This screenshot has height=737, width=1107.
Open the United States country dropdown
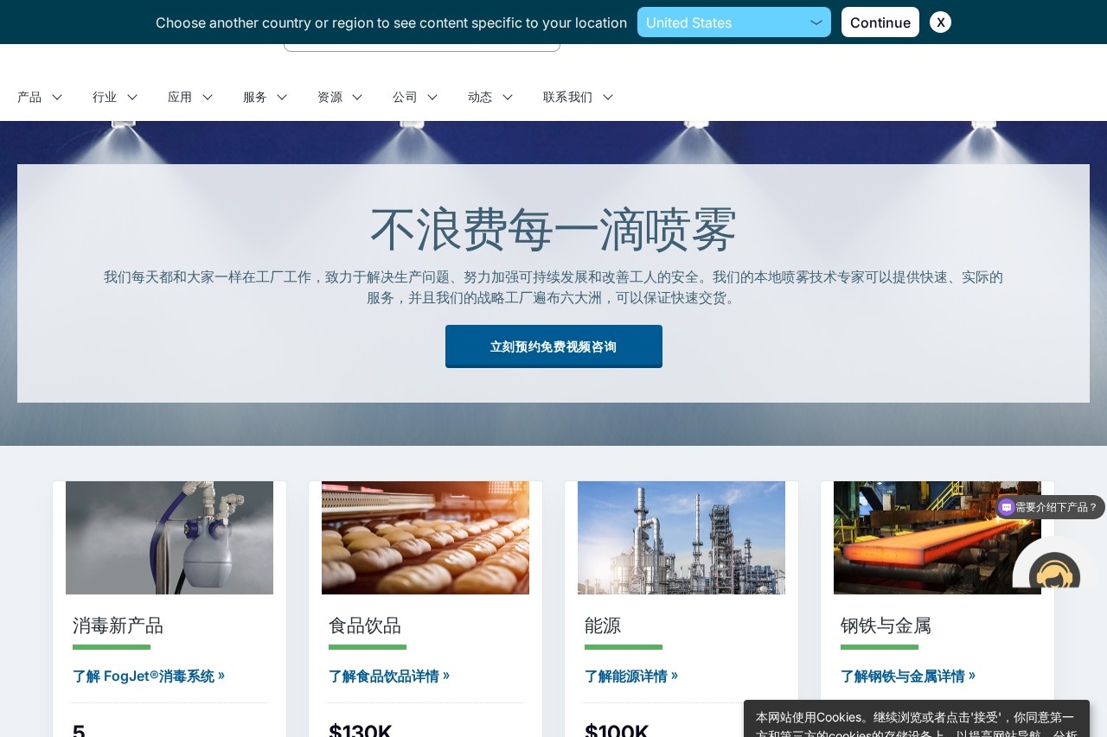[x=733, y=22]
